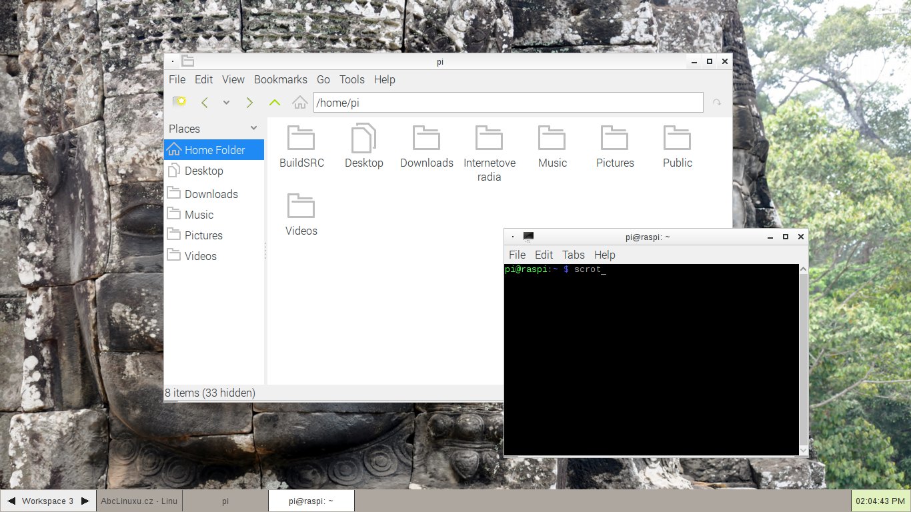Click the terminal vertical scrollbar
The height and width of the screenshot is (512, 911).
point(804,360)
